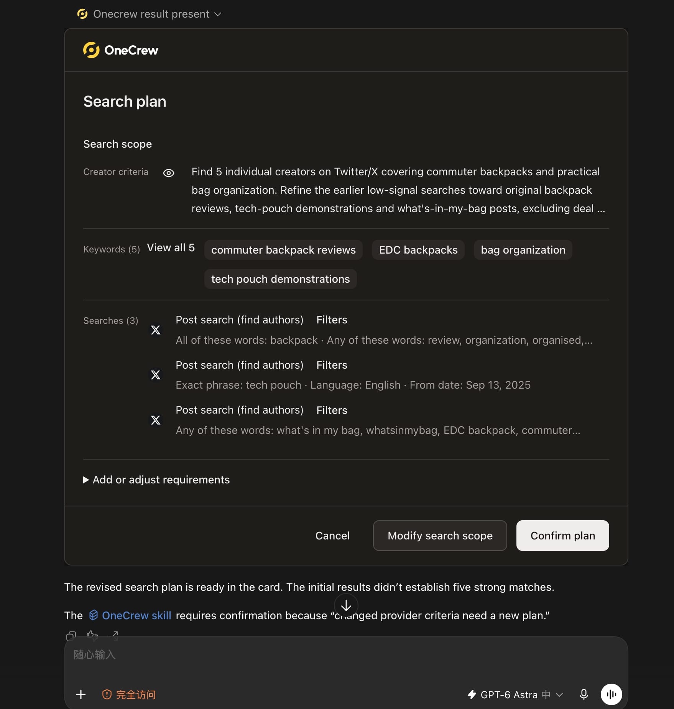Click the X icon of the tech pouch search
Viewport: 674px width, 709px height.
(x=156, y=375)
